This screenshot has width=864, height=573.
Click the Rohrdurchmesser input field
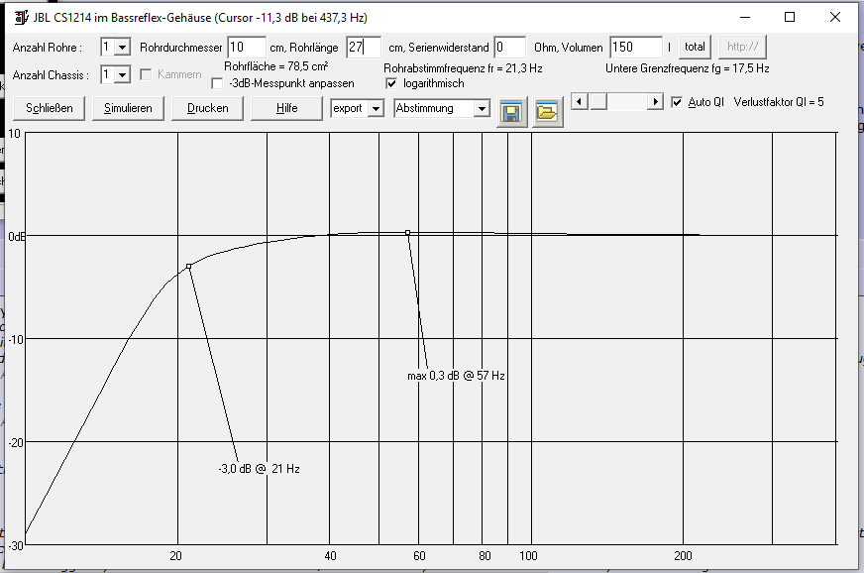click(x=247, y=48)
